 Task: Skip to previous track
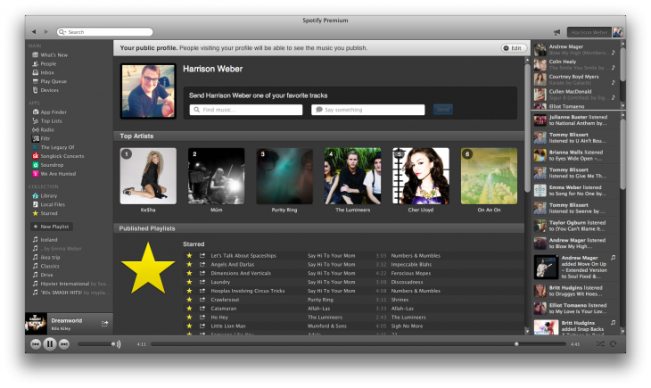click(36, 344)
